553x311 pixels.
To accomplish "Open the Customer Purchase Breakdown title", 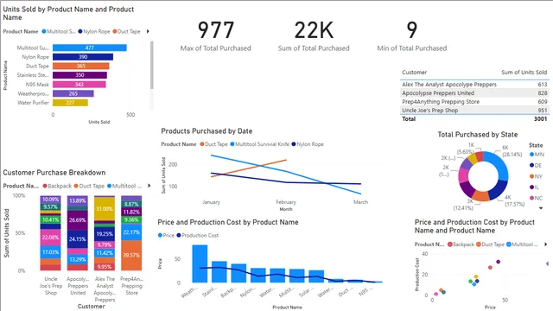I will pos(54,173).
